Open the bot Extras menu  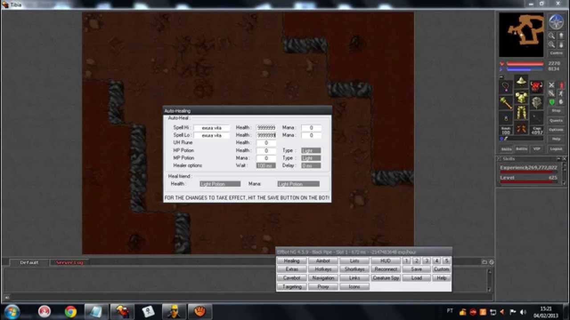(292, 269)
